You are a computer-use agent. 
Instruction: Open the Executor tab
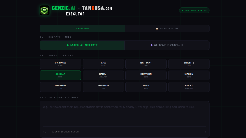[x=82, y=29]
